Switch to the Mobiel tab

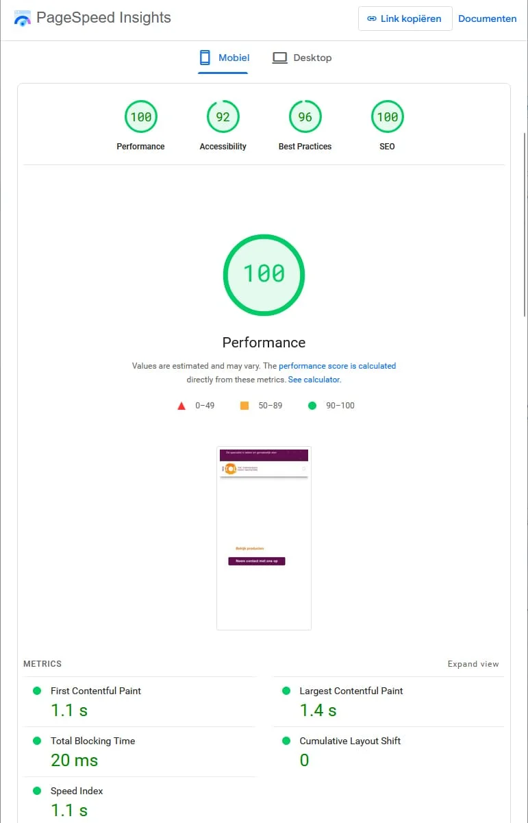223,58
